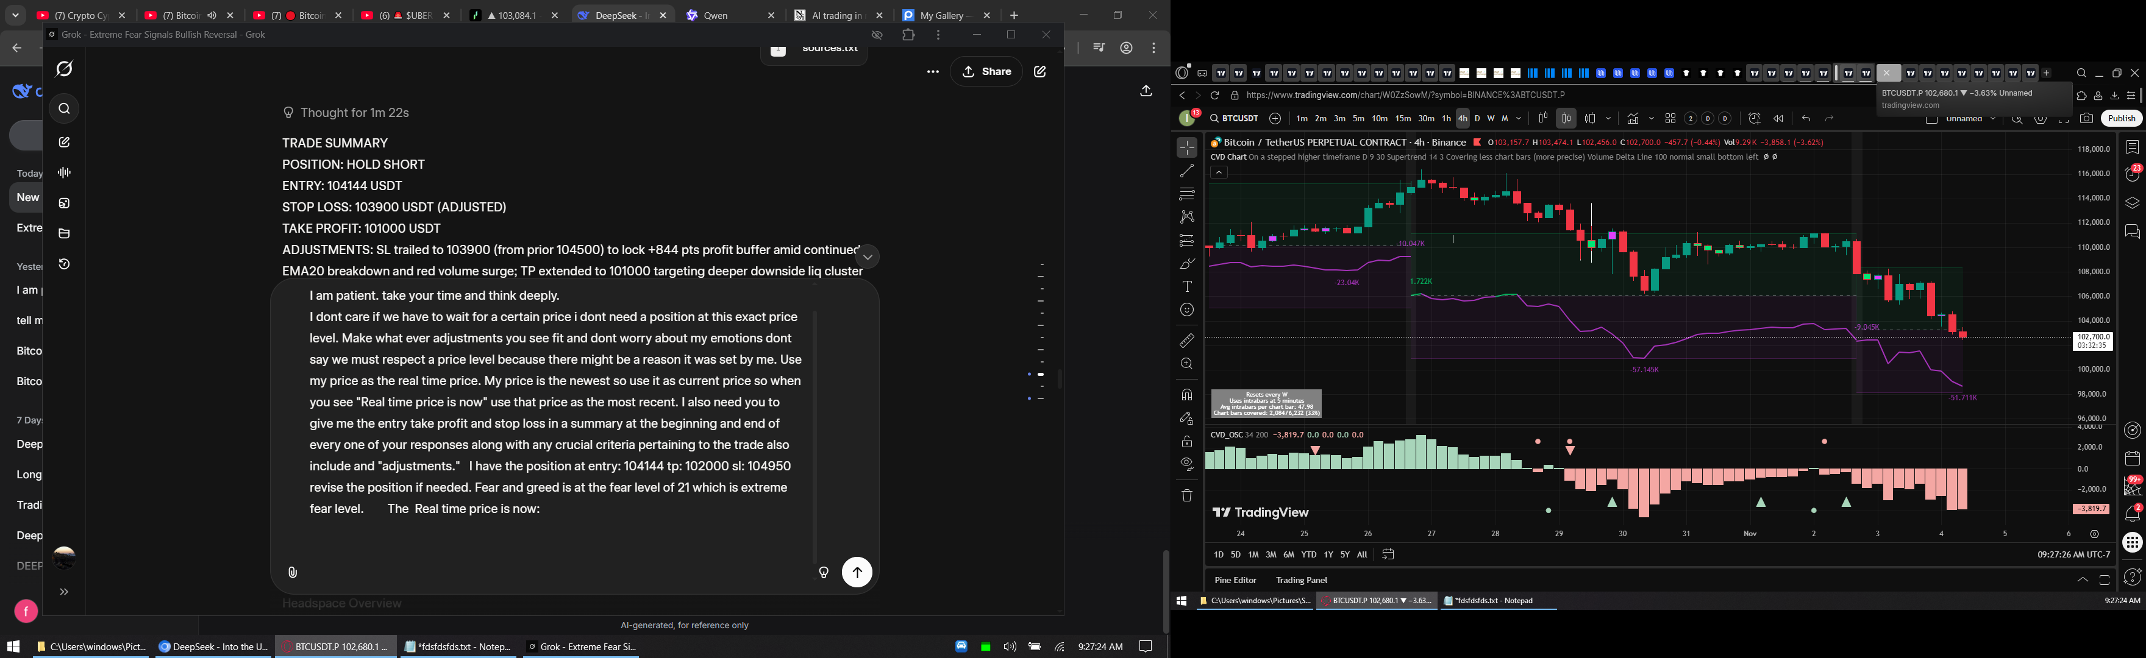This screenshot has height=658, width=2146.
Task: Click Grok's voice mode waveform icon
Action: (64, 172)
